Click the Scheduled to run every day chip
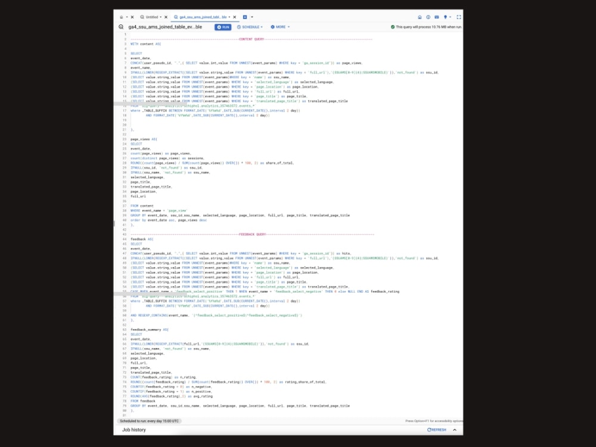The width and height of the screenshot is (596, 447). point(149,420)
